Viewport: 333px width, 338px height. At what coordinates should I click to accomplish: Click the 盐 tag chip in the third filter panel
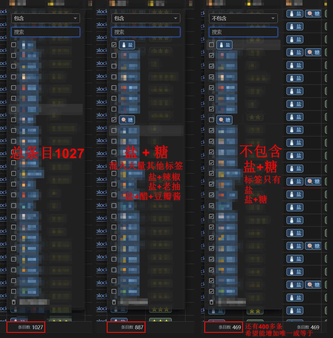pos(224,45)
